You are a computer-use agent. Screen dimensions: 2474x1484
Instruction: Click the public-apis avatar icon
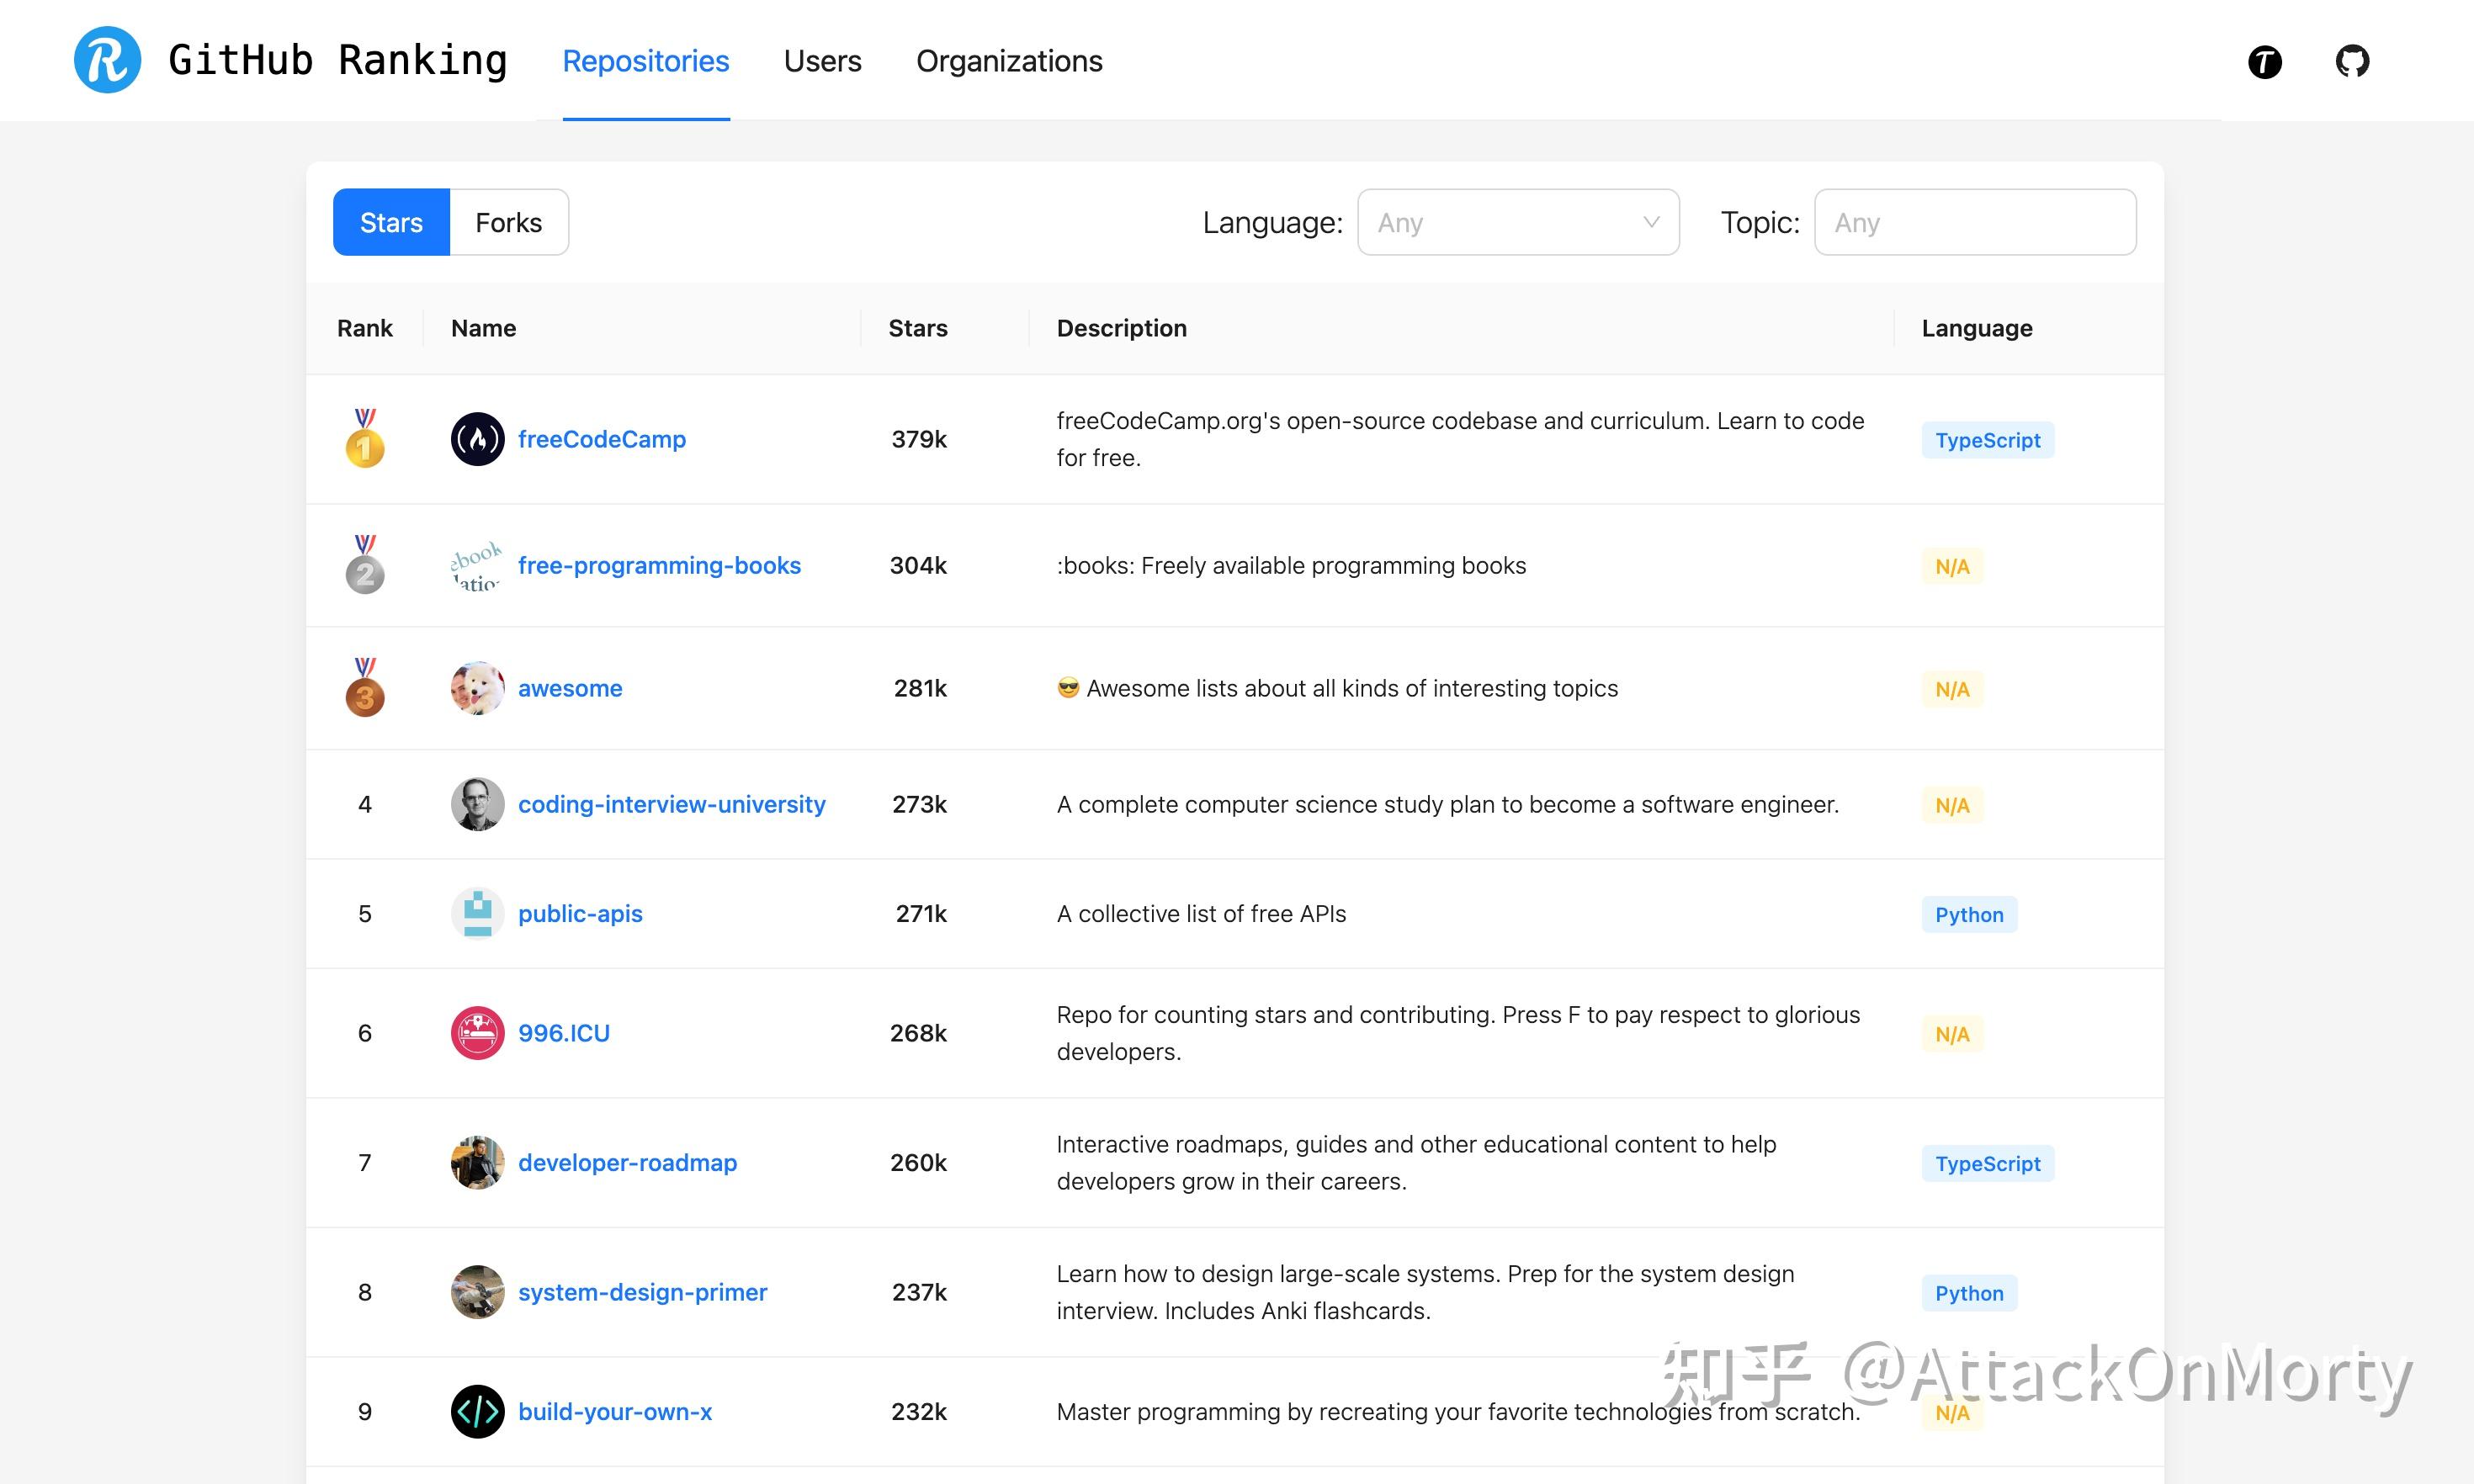477,913
